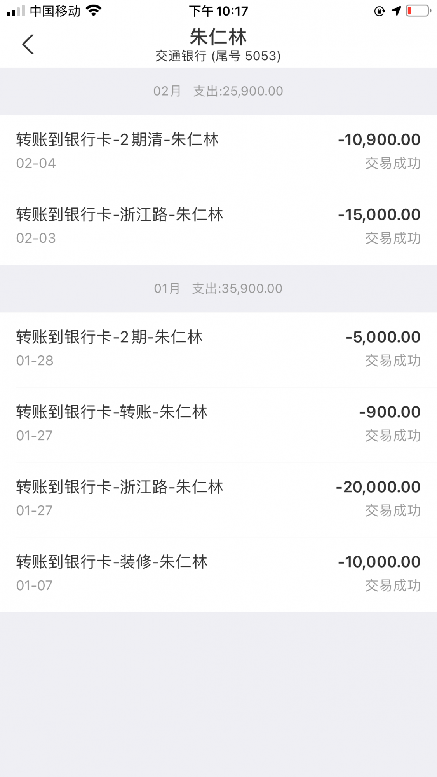
Task: Tap the Wi-Fi signal icon
Action: tap(93, 10)
